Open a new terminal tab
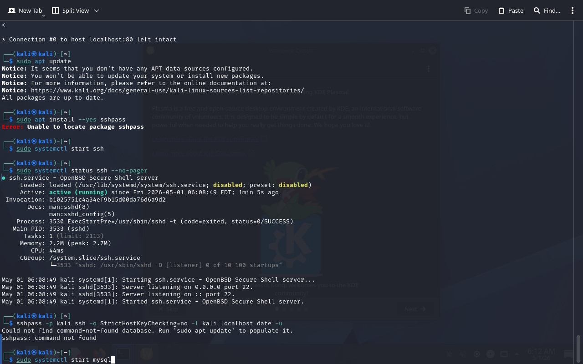The height and width of the screenshot is (364, 583). 25,10
